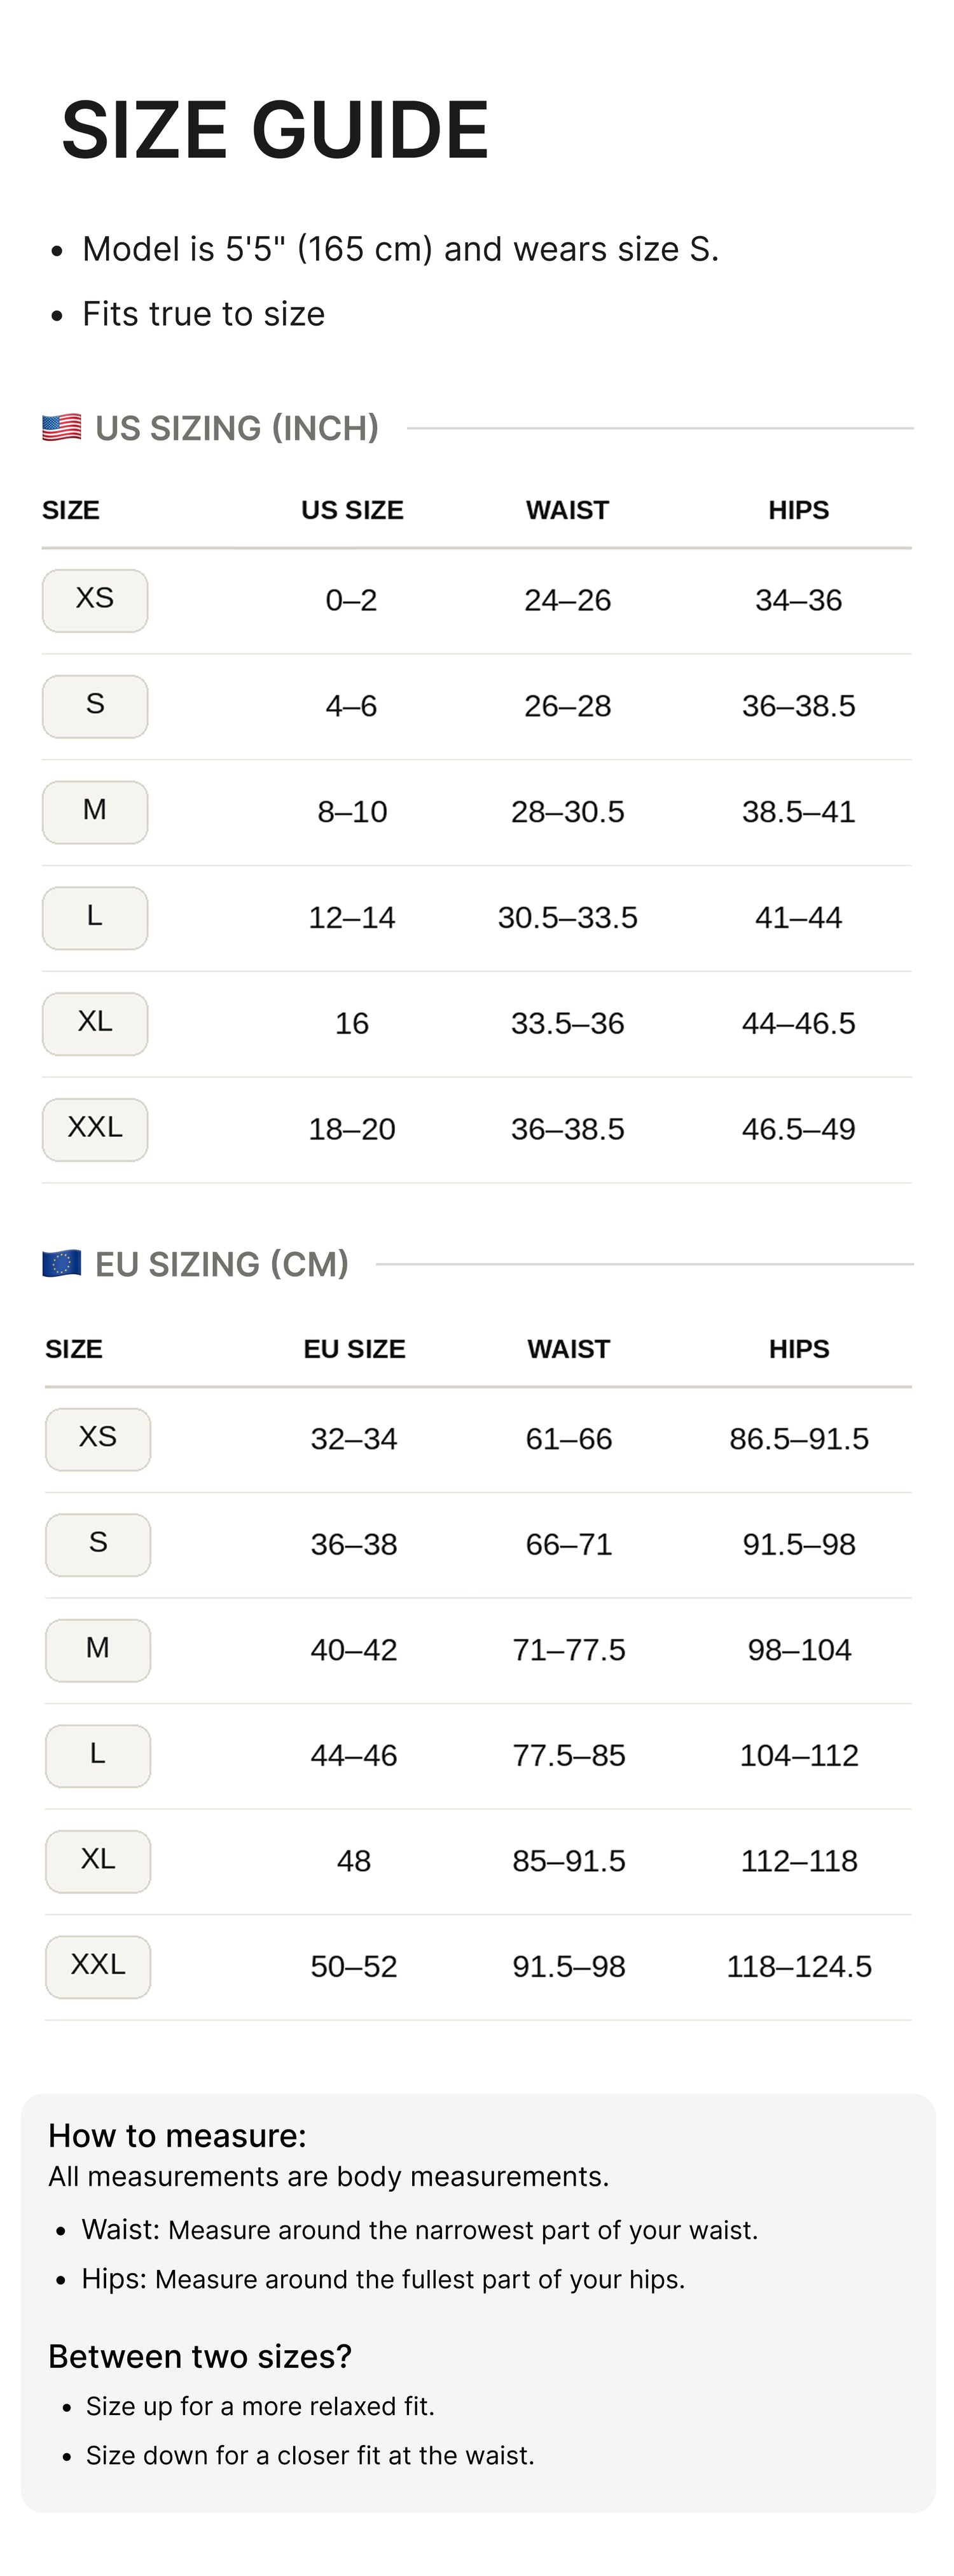954x2576 pixels.
Task: Pick the XL badge in EU sizing table
Action: (98, 1861)
